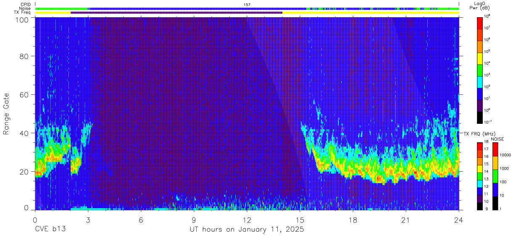Click the 9 label on the TX FRQ colorbar

[487, 208]
